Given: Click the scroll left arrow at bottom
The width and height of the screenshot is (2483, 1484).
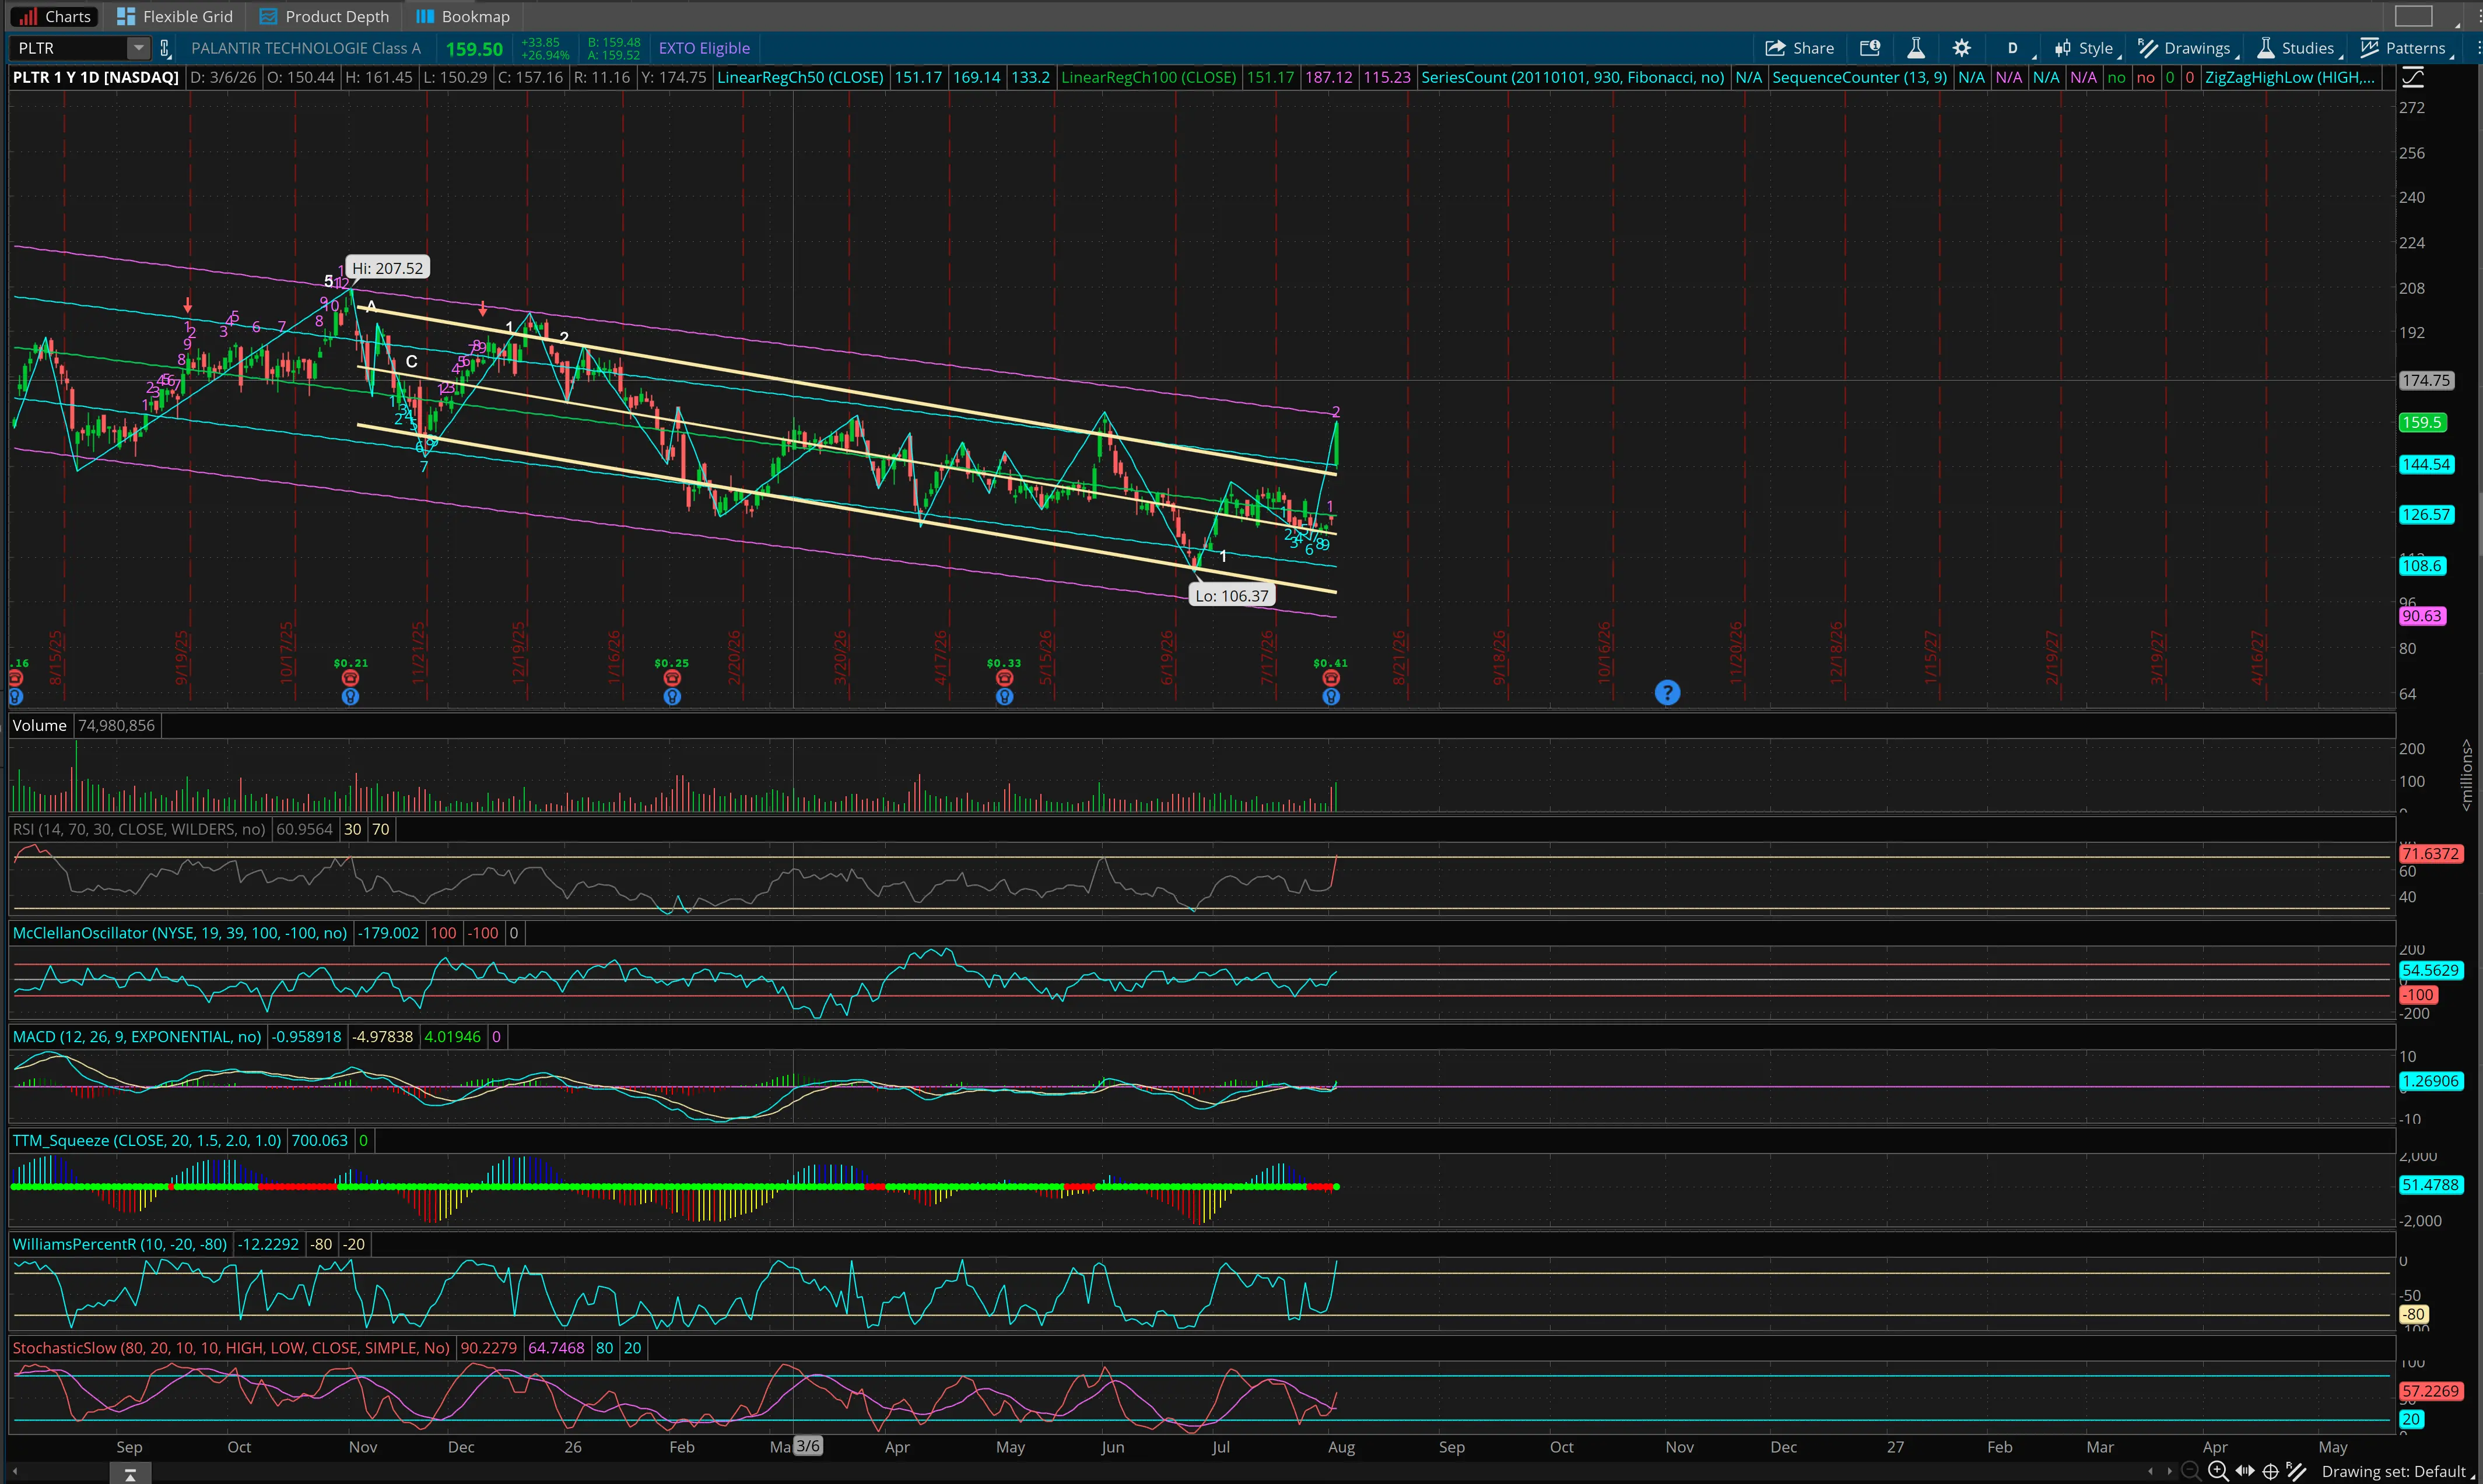Looking at the screenshot, I should coord(2151,1471).
